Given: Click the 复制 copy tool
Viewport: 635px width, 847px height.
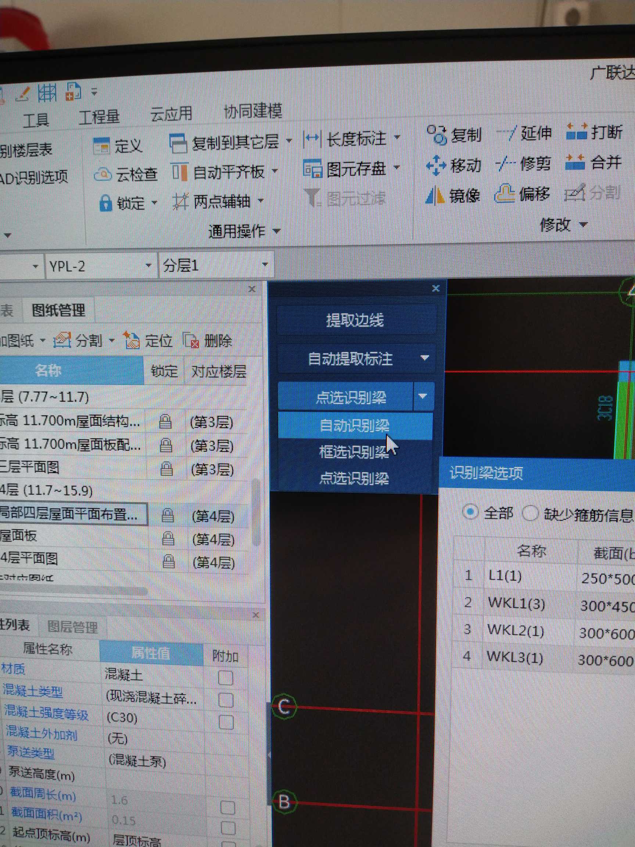Looking at the screenshot, I should click(x=454, y=135).
